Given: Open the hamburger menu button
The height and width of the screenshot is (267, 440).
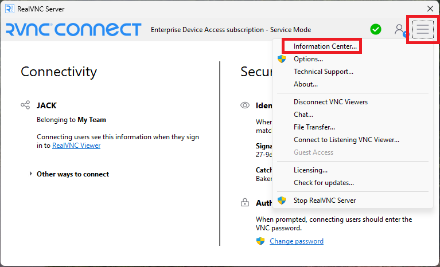Looking at the screenshot, I should 423,29.
